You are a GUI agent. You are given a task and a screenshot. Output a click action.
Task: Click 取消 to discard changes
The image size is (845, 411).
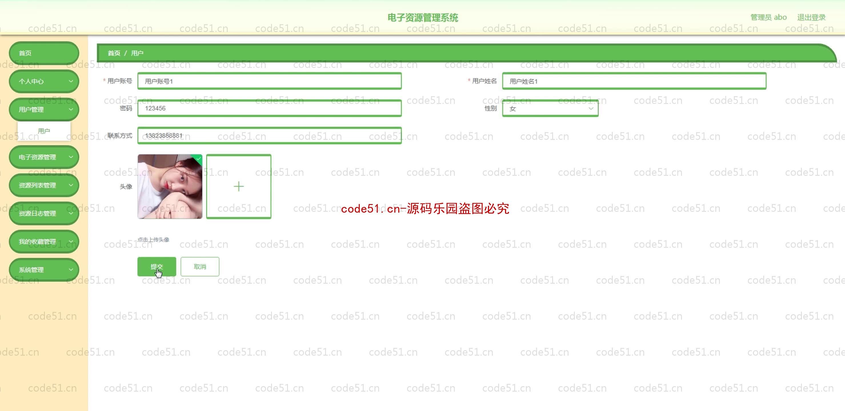(200, 266)
